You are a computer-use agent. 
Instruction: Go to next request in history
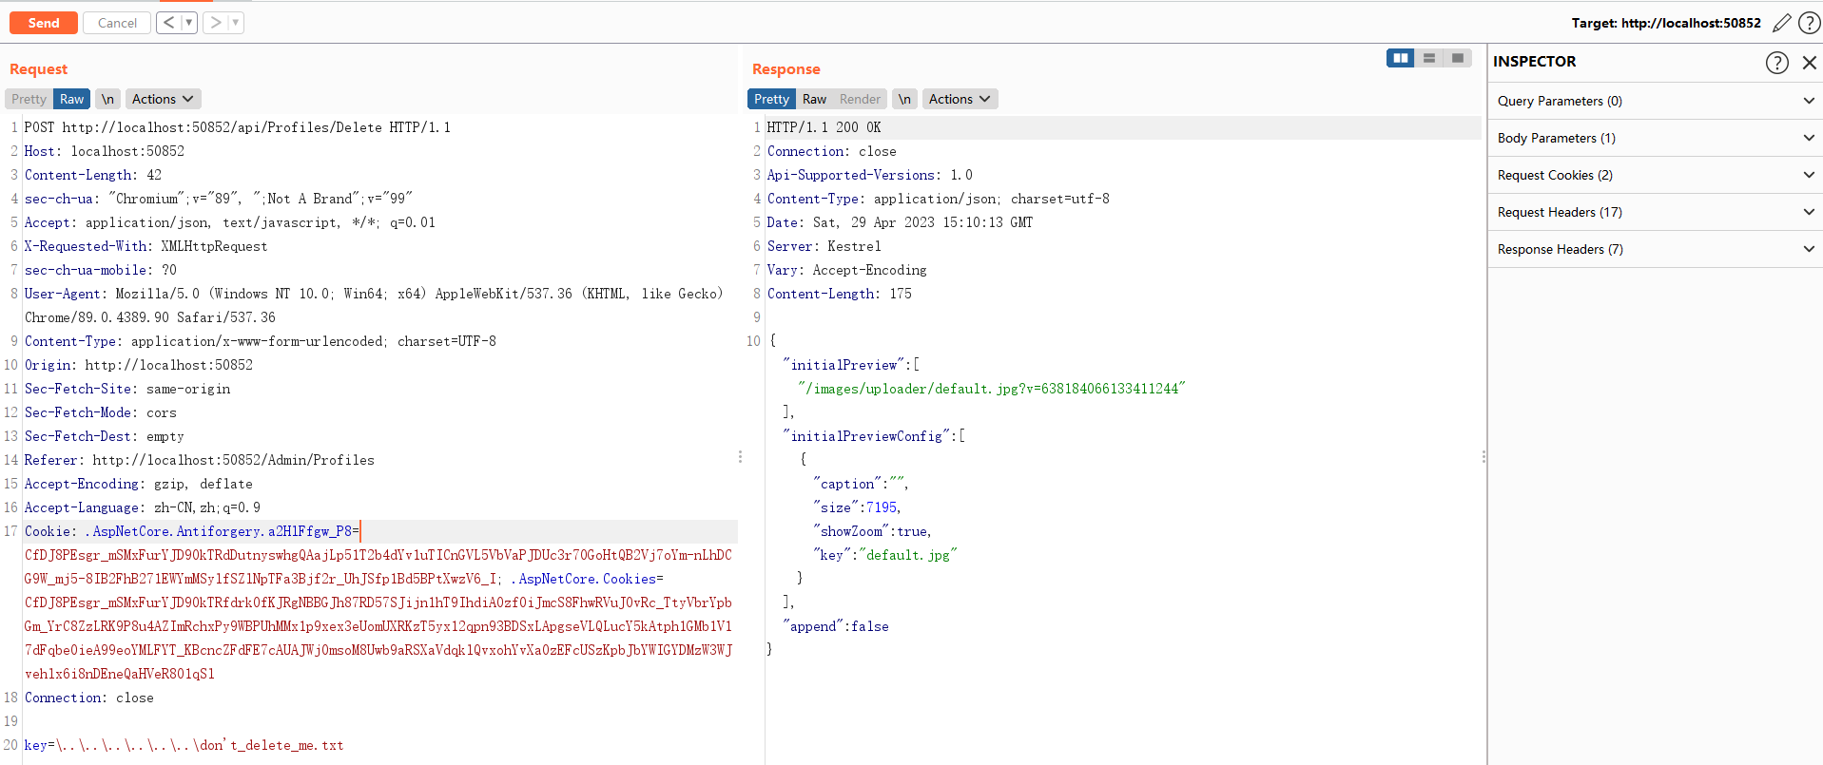[216, 23]
